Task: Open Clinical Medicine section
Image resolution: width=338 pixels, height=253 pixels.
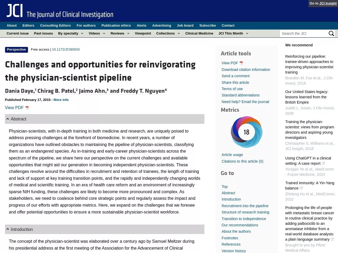Action: click(199, 33)
